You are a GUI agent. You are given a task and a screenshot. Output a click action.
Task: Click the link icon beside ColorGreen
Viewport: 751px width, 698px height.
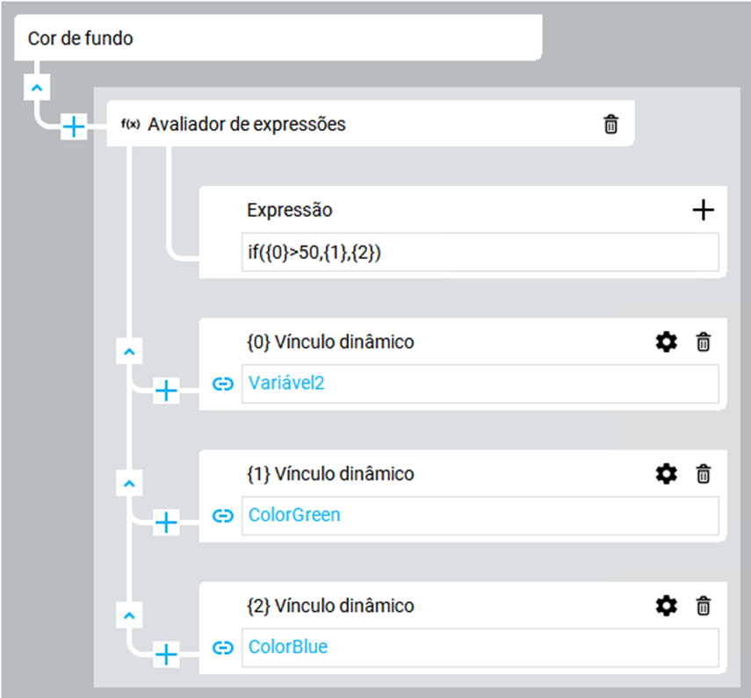point(223,515)
